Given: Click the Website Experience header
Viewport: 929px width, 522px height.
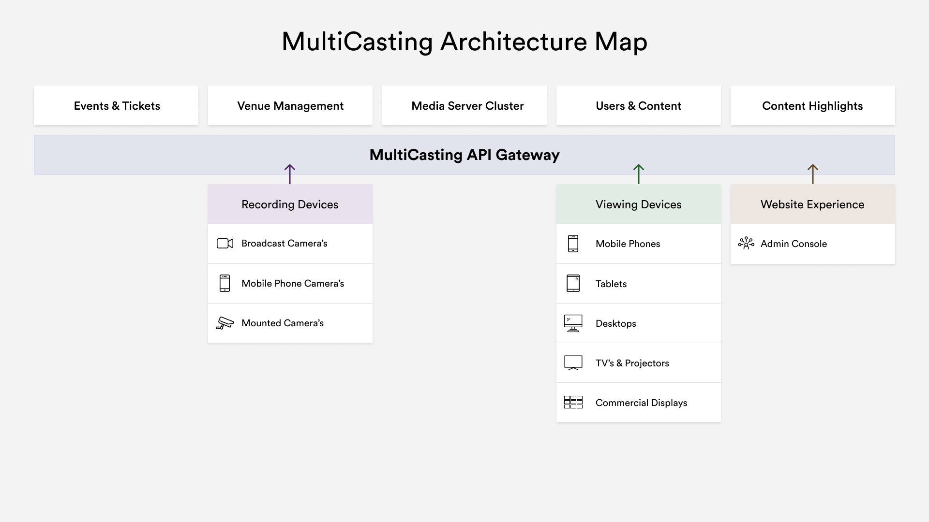Looking at the screenshot, I should (812, 204).
